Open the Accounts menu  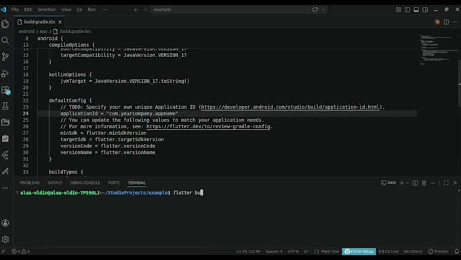coord(5,223)
